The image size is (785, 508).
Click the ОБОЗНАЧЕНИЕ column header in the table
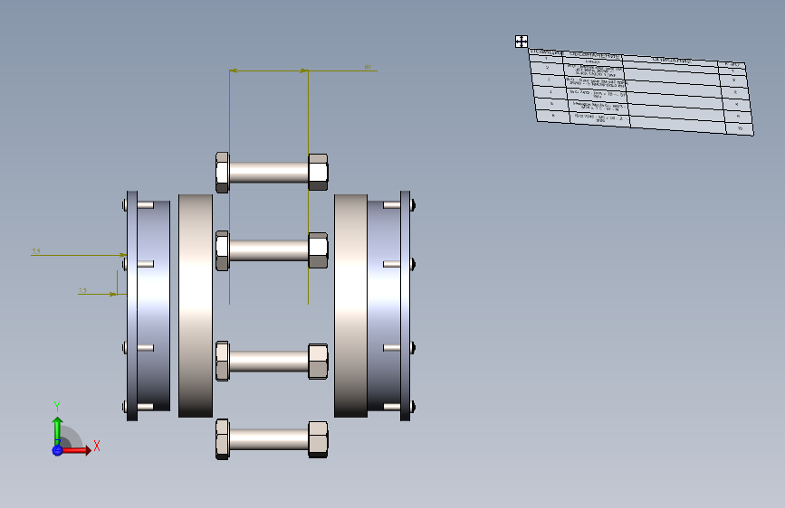coord(592,55)
